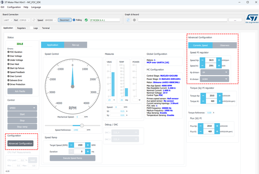Open the Help menu
The width and height of the screenshot is (259, 174).
[26, 7]
